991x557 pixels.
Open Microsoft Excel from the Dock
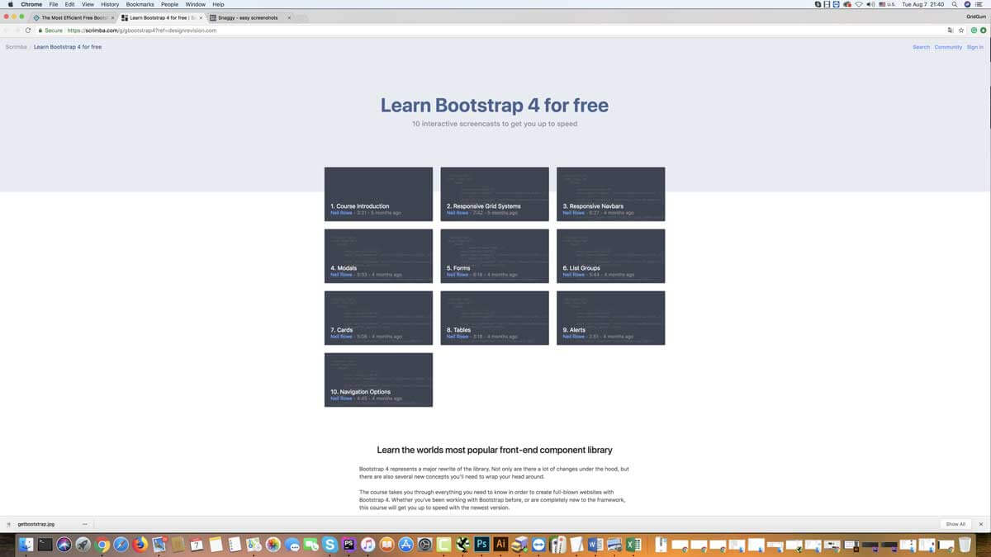click(633, 545)
